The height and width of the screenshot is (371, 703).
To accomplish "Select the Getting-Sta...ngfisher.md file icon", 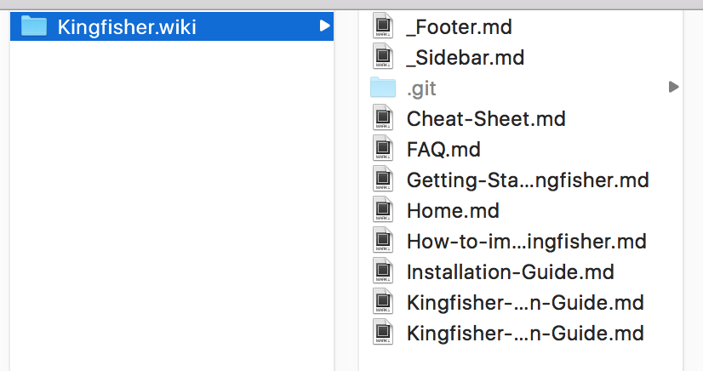I will click(x=383, y=179).
